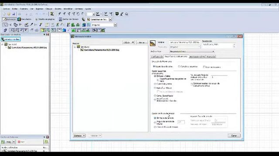Screen dimensions: 279x156
Task: Open the Gestor toolbar button with grid icon
Action: click(x=68, y=19)
